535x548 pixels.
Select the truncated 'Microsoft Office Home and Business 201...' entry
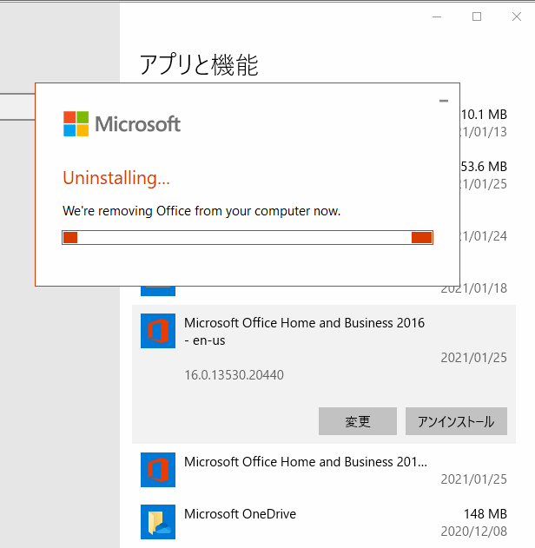click(x=324, y=470)
